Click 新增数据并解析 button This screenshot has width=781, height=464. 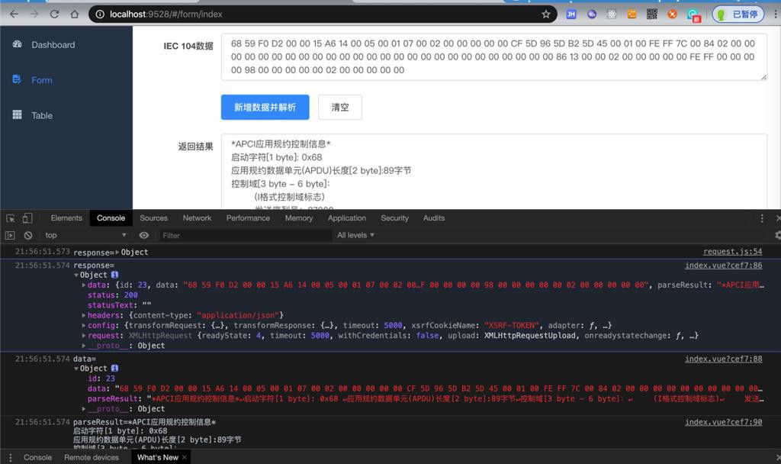point(265,107)
